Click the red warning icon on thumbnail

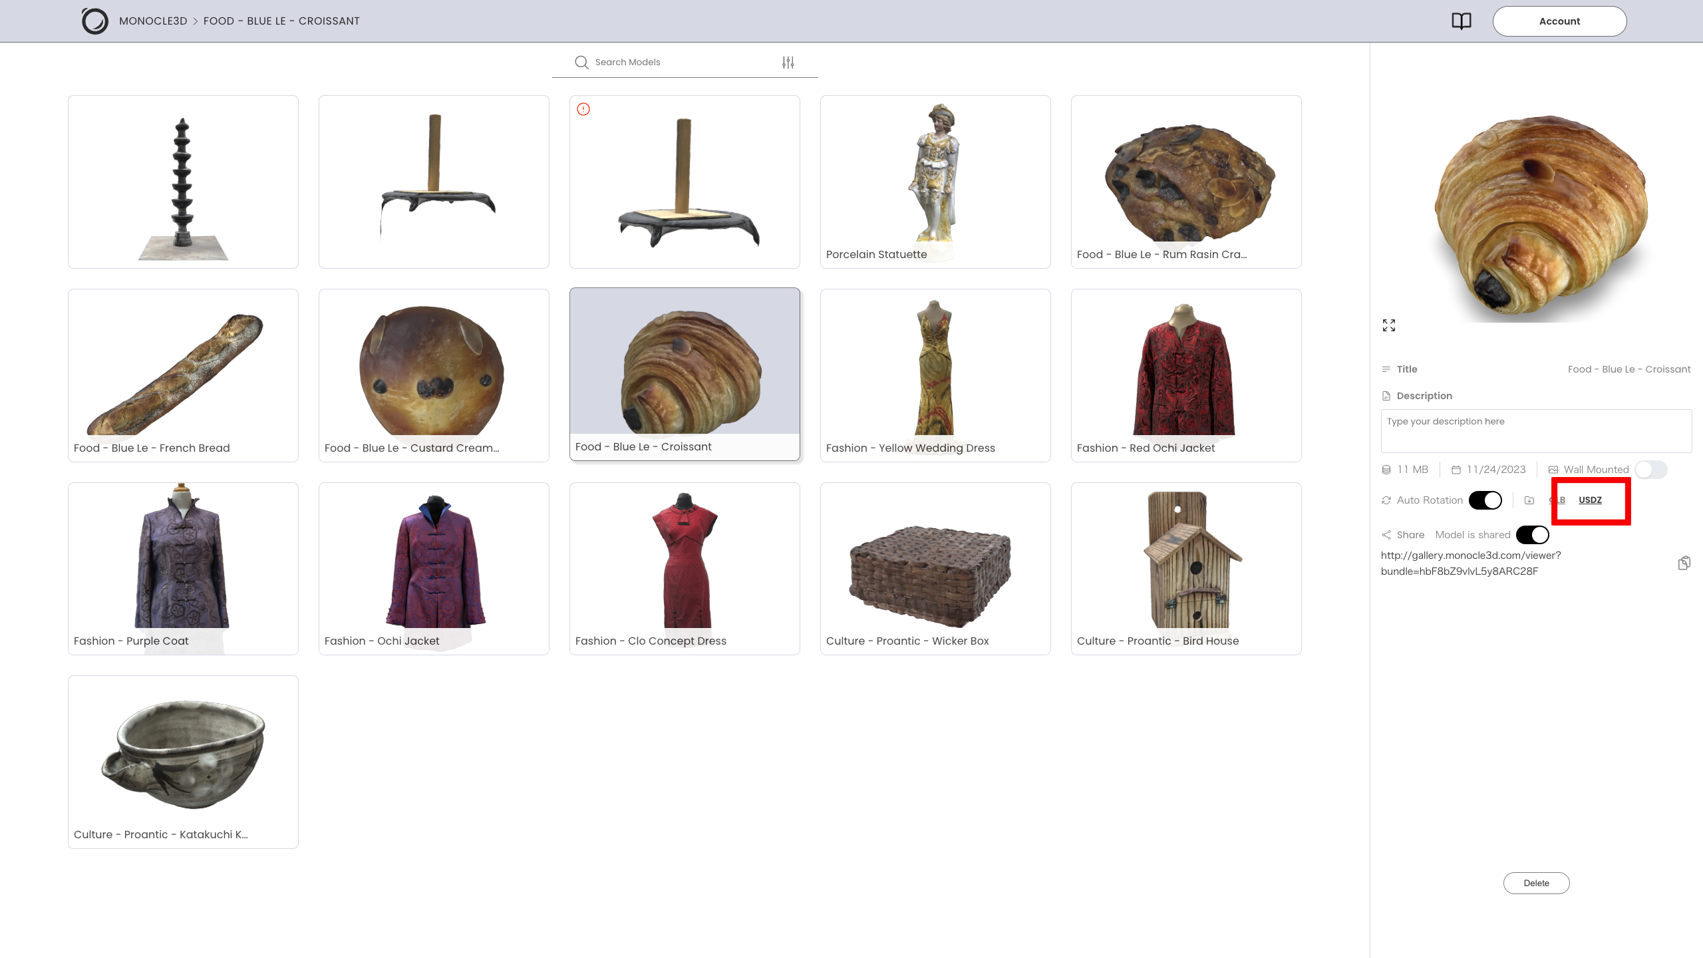583,109
